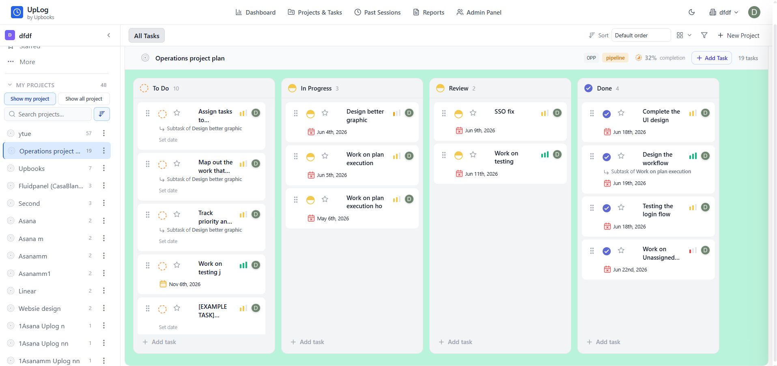777x366 pixels.
Task: Add task in To Do column
Action: click(159, 342)
